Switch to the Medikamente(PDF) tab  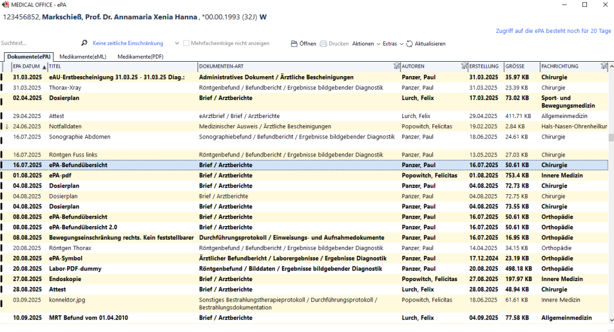point(140,56)
